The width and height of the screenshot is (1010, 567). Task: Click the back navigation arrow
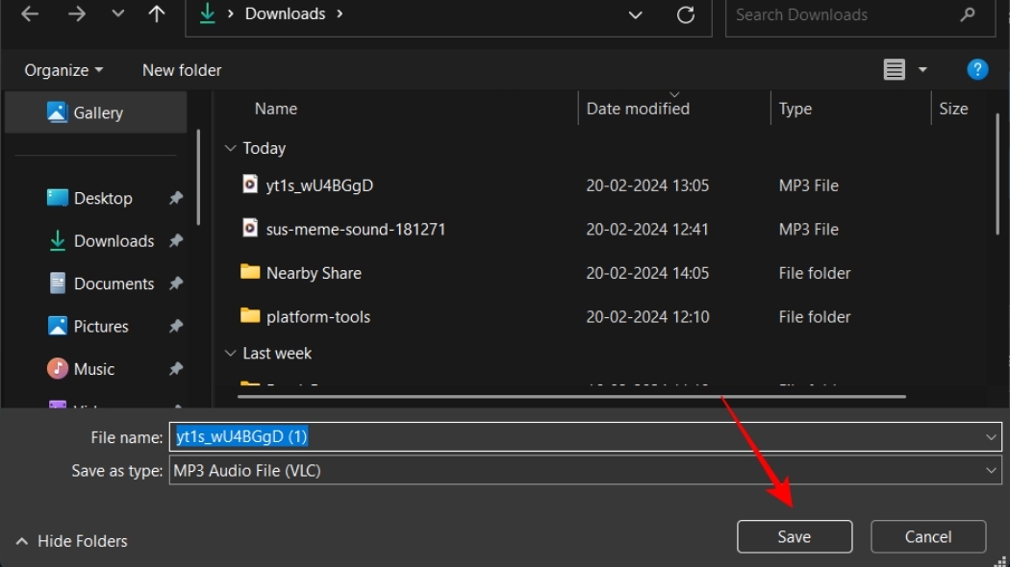pyautogui.click(x=30, y=14)
